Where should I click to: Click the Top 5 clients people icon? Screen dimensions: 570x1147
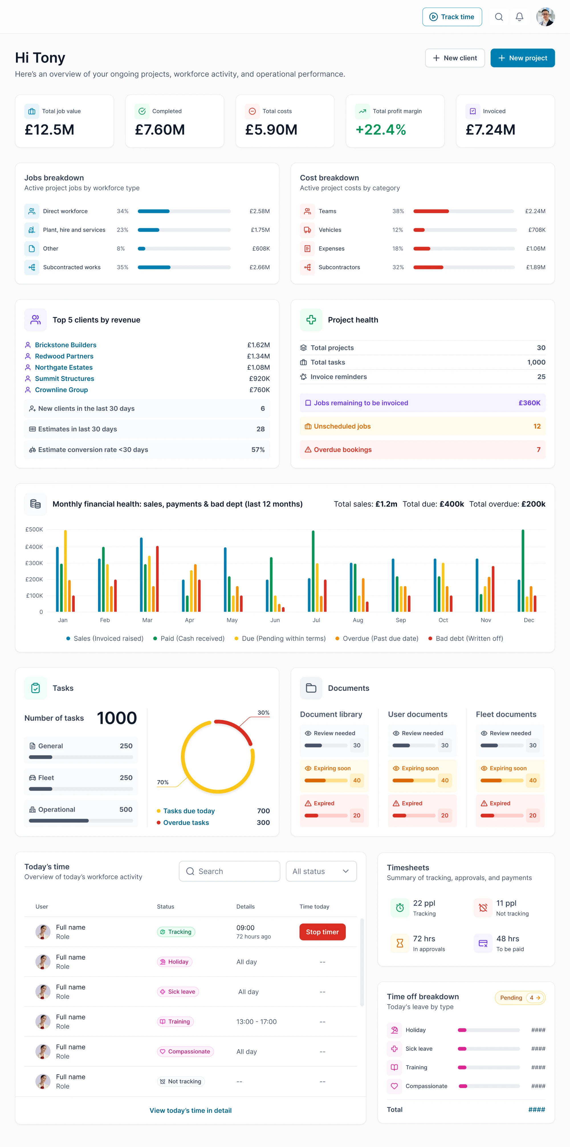coord(36,320)
